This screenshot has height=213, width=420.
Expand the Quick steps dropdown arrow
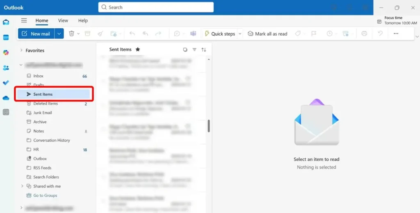click(x=240, y=34)
